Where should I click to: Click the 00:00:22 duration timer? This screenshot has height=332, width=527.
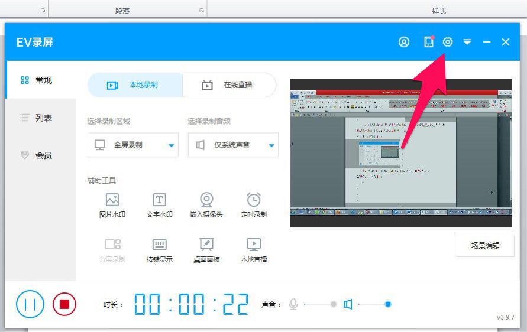pos(192,304)
